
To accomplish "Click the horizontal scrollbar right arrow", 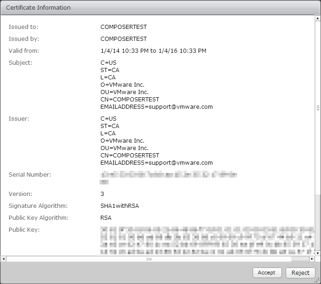I will click(x=312, y=259).
